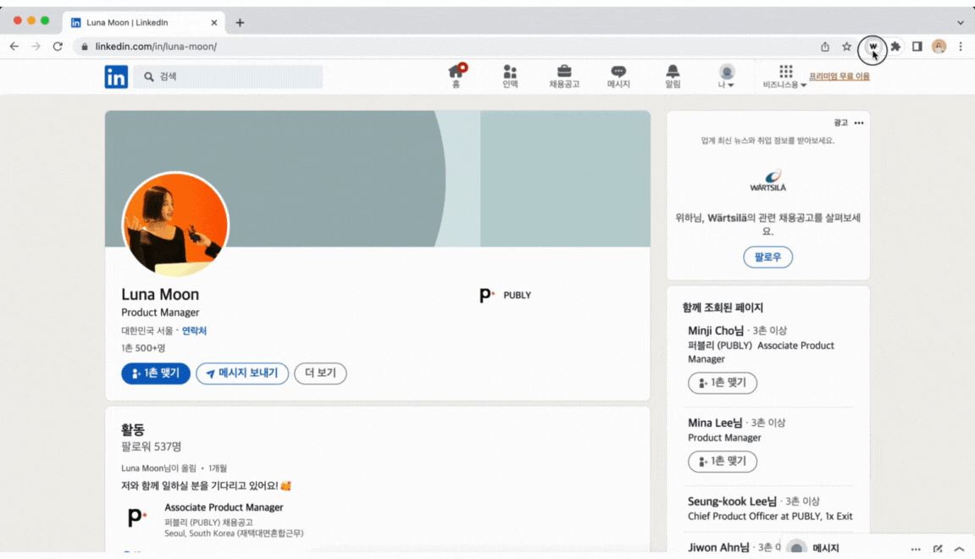Open the Extensions puzzle icon
This screenshot has height=559, width=975.
[x=895, y=47]
